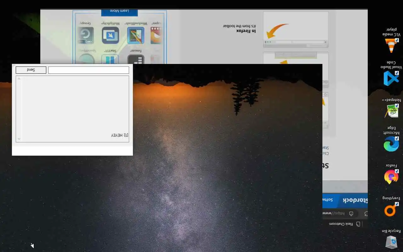Click the browser address bar URL
403x252 pixels.
click(x=334, y=213)
